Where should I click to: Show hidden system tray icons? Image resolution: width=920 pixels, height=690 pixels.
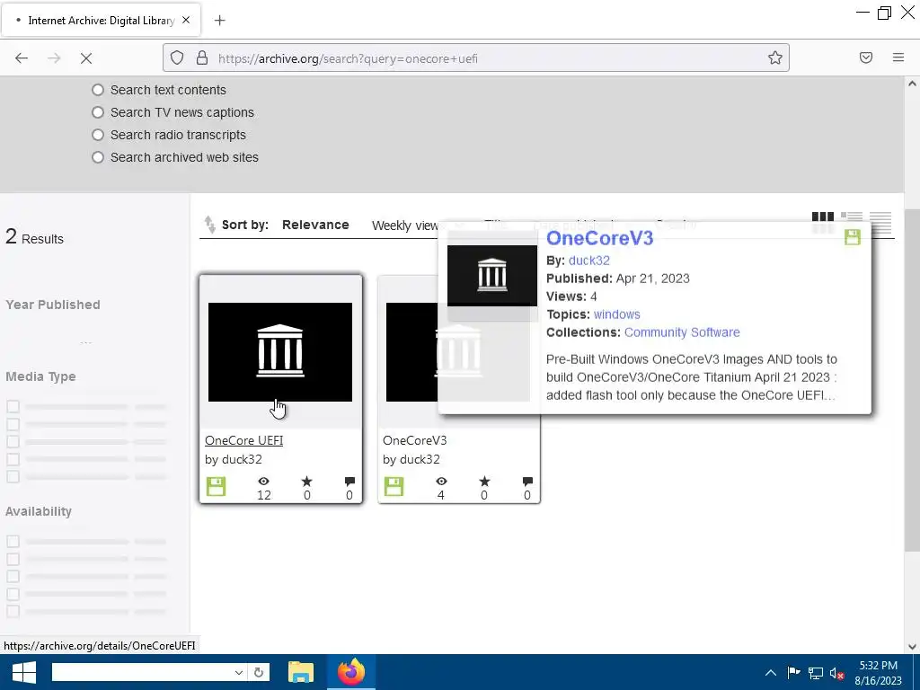coord(770,673)
